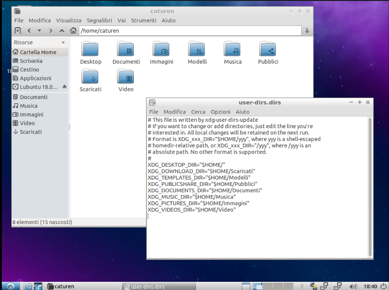Image resolution: width=389 pixels, height=290 pixels.
Task: Select the Documenti folder icon
Action: point(126,49)
